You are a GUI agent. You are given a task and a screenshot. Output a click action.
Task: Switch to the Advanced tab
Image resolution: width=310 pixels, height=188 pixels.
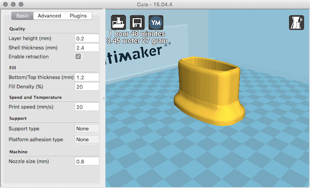49,16
